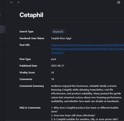
Task: Click the Published Date field label
Action: click(x=28, y=66)
